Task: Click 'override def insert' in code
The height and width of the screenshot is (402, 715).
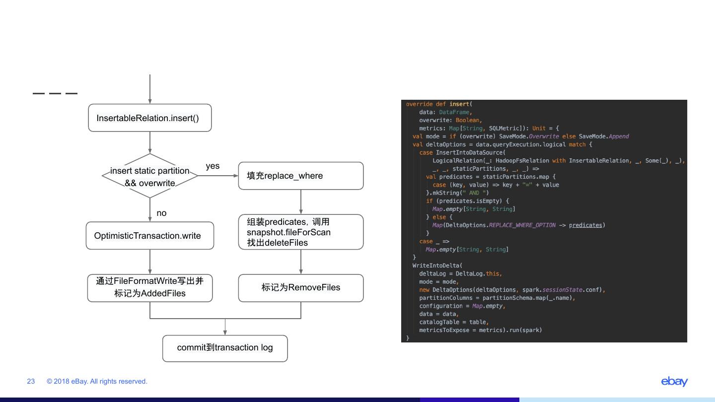Action: tap(438, 104)
